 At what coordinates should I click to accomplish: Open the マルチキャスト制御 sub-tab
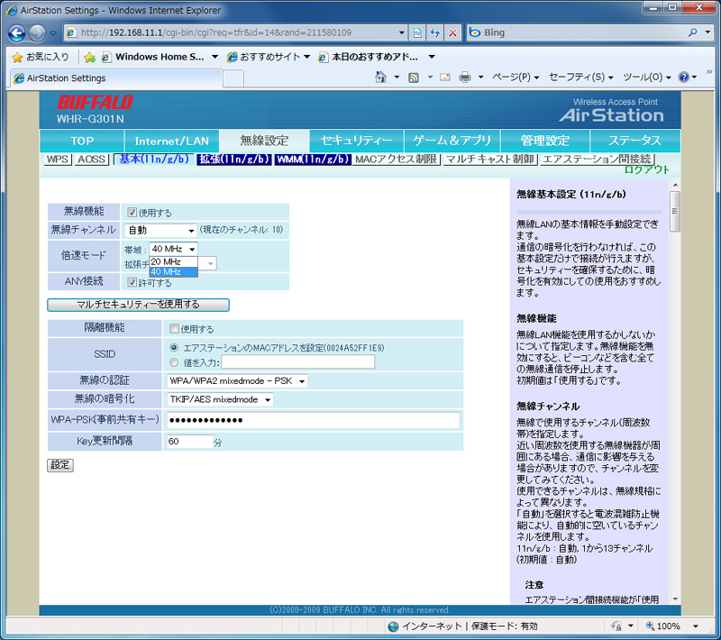(490, 159)
